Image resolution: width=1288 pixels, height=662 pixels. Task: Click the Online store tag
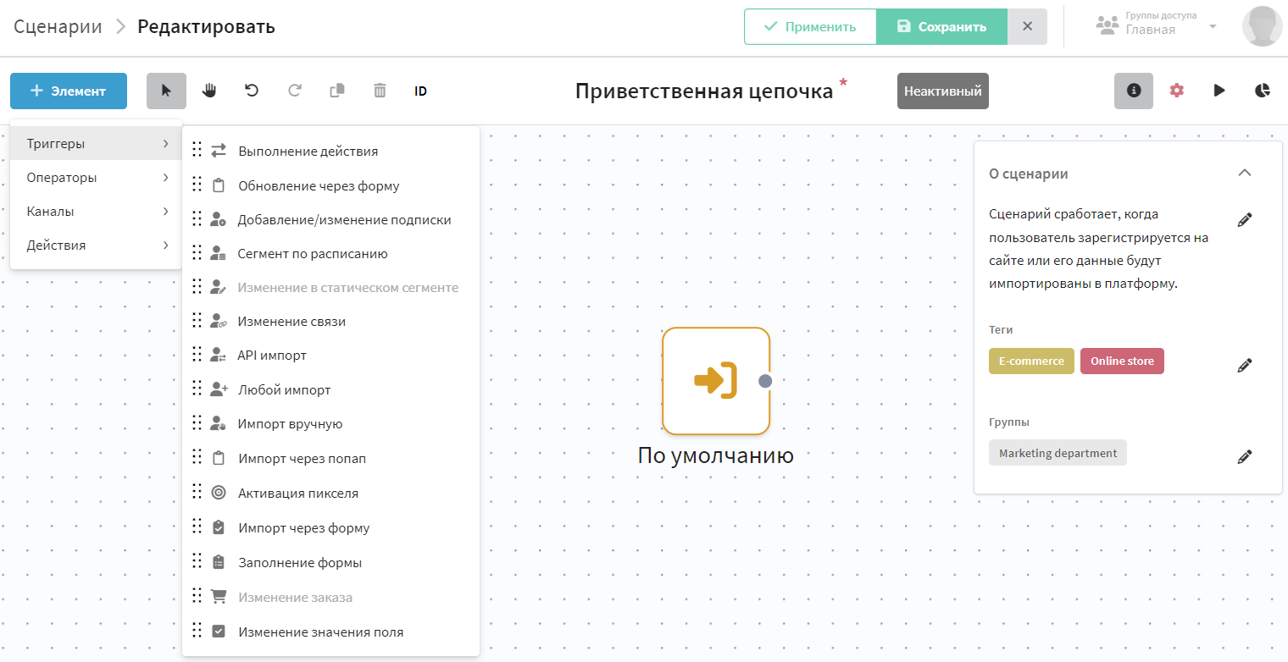(x=1122, y=361)
